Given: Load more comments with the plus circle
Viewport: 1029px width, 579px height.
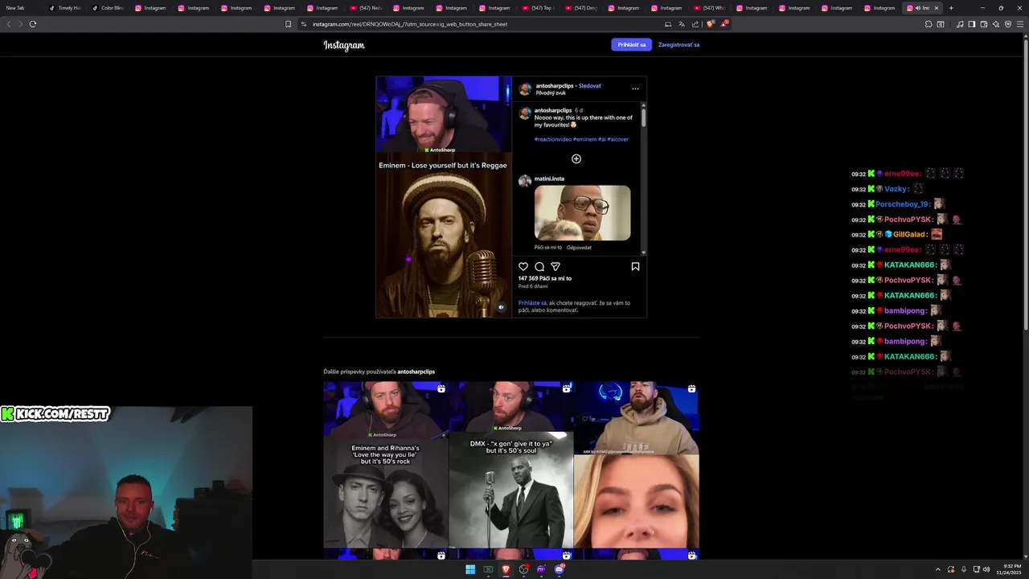Looking at the screenshot, I should (x=576, y=158).
